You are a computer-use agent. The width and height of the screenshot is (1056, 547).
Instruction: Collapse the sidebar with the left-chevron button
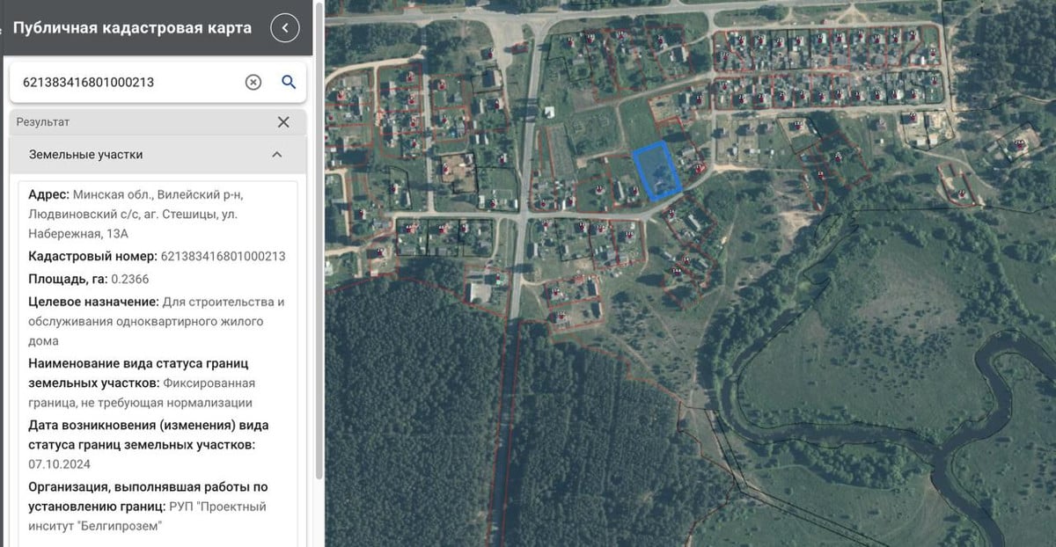click(x=284, y=28)
